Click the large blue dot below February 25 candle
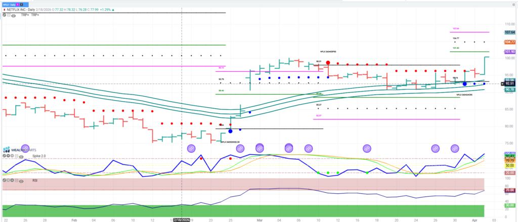 [231, 131]
